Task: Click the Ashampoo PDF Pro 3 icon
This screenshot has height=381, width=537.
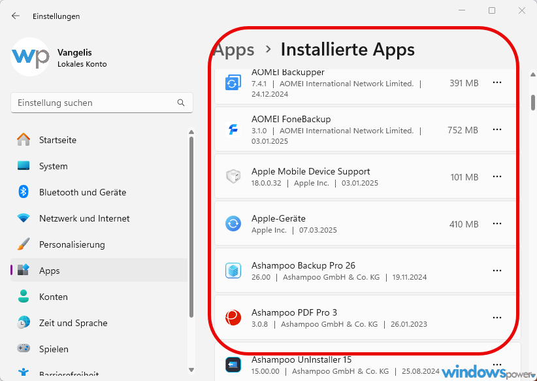Action: point(233,318)
